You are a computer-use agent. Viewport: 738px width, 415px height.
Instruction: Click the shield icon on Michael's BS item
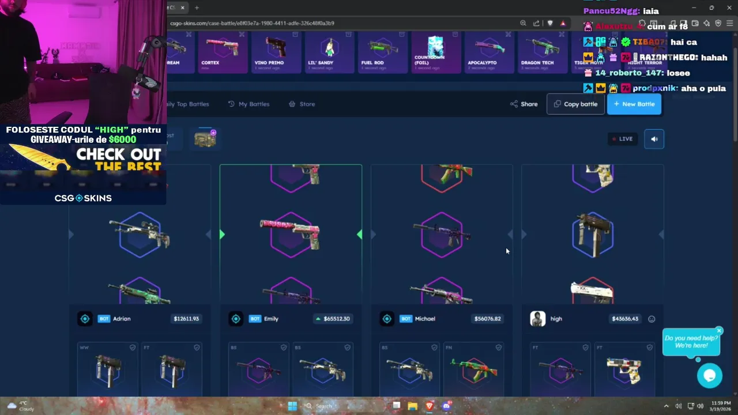tap(435, 348)
